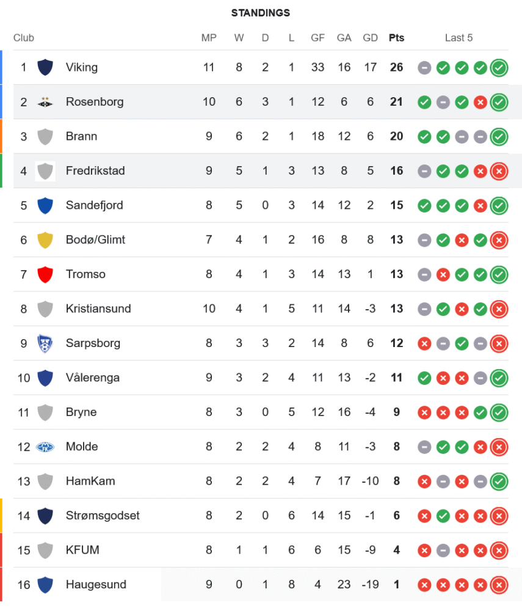Click the Strømsgodset dark shield icon
Viewport: 522px width, 611px height.
[x=45, y=516]
